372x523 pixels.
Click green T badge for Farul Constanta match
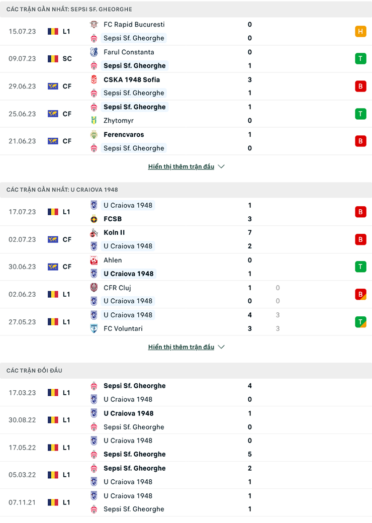pos(360,58)
